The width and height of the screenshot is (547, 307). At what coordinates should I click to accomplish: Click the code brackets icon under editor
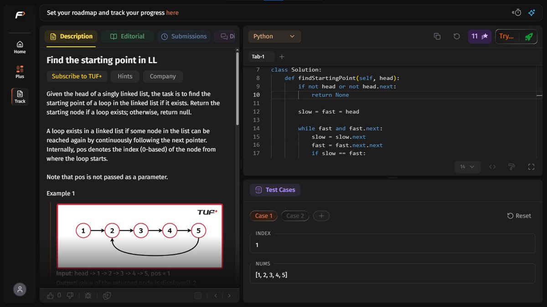[492, 167]
